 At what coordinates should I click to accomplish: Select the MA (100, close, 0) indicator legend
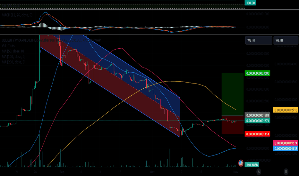(13, 57)
